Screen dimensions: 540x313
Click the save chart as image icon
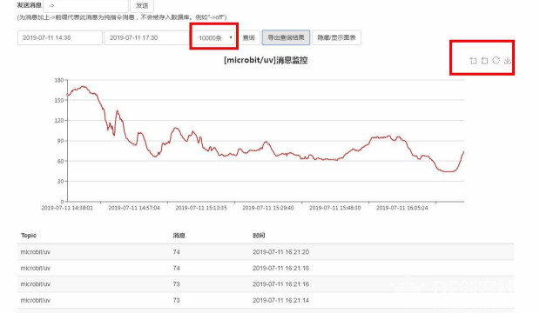pyautogui.click(x=507, y=61)
